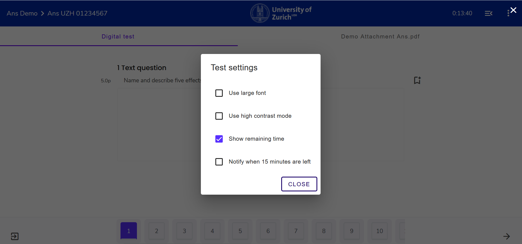The height and width of the screenshot is (244, 522).
Task: Click the breadcrumb chevron after Ans Demo
Action: [x=43, y=13]
